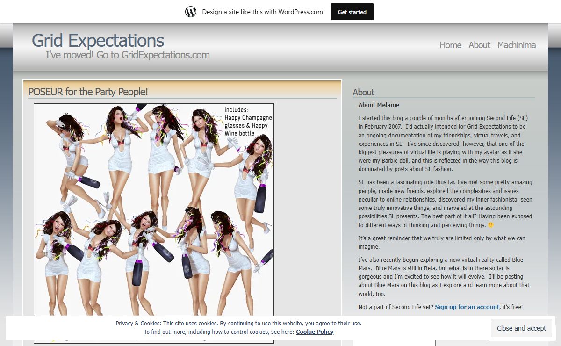Click the WordPress logo icon
561x346 pixels.
[191, 12]
